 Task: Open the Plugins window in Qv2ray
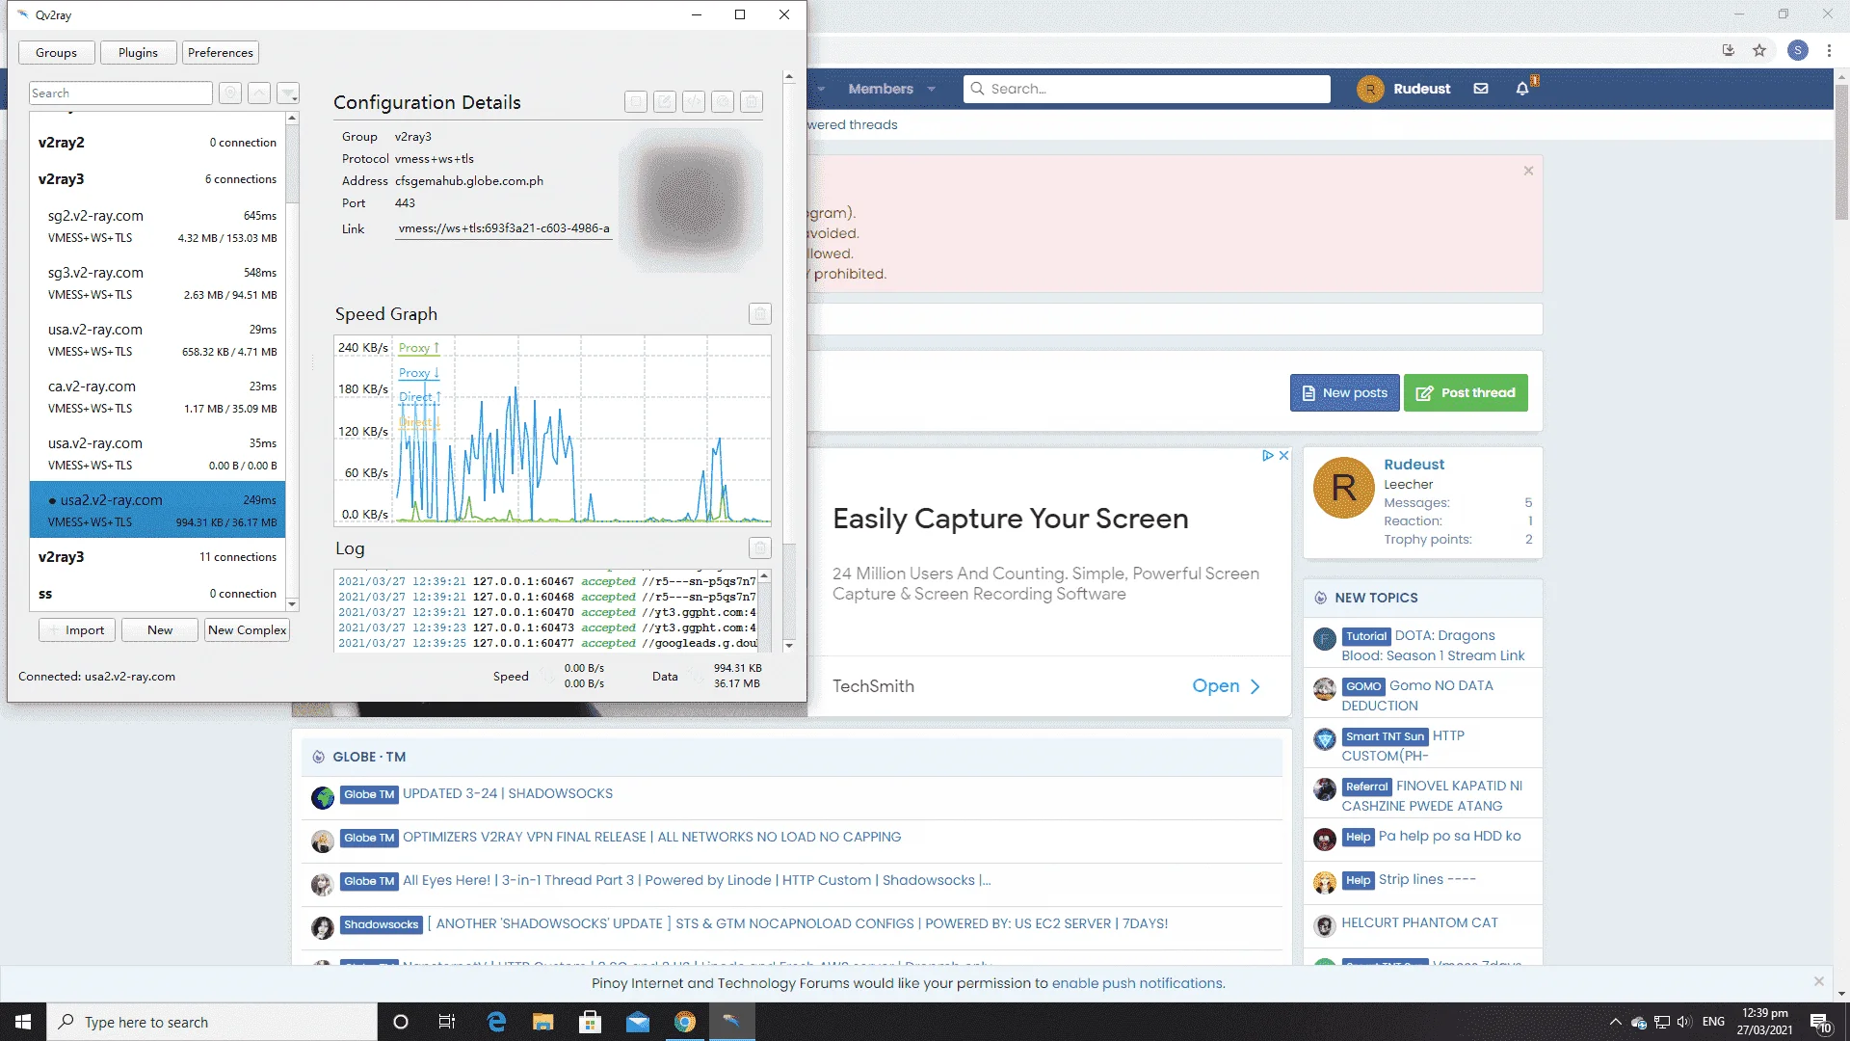[x=138, y=53]
